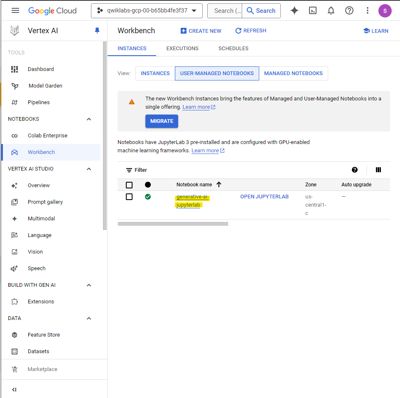
Task: Click the us-central1-c zone cell
Action: [316, 205]
